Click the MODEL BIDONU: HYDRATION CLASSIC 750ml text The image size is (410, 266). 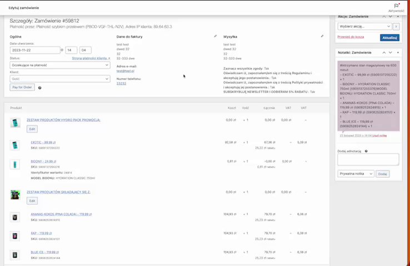[63, 178]
